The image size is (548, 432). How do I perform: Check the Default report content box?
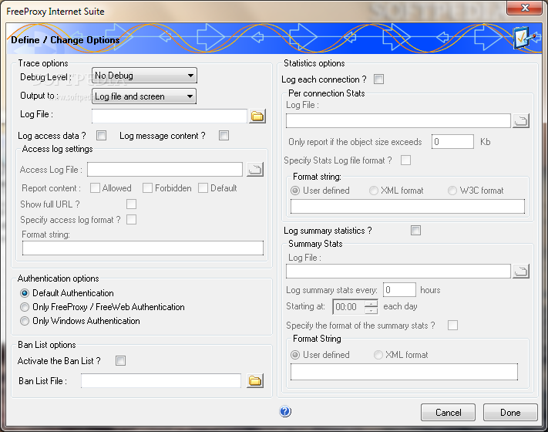(203, 187)
